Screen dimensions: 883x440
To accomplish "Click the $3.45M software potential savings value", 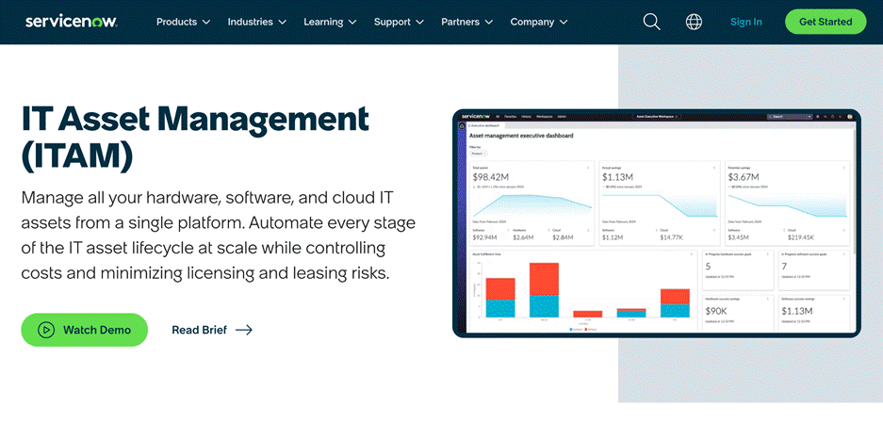I will pos(738,237).
